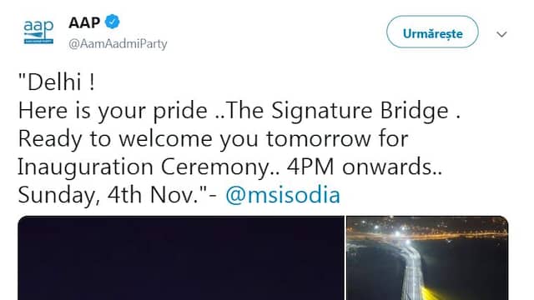Click the "4PM onwards.." text
This screenshot has width=534, height=300.
(365, 167)
